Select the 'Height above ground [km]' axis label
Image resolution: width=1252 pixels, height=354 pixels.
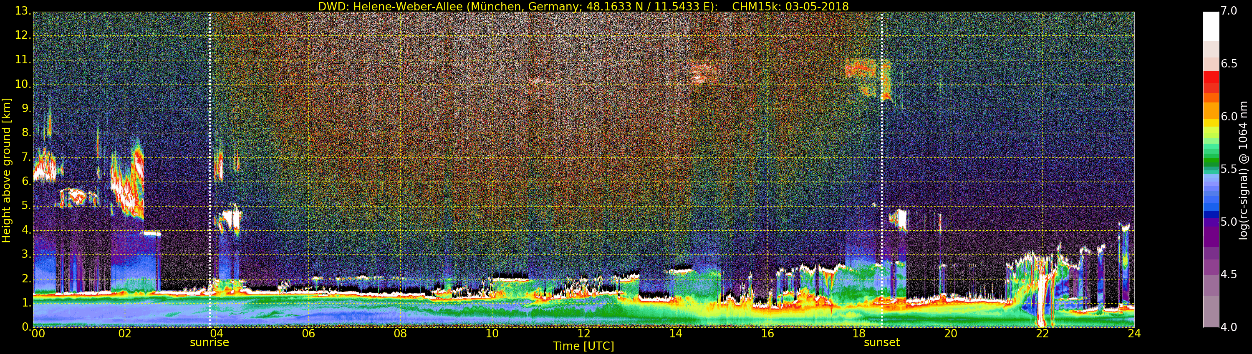6,170
